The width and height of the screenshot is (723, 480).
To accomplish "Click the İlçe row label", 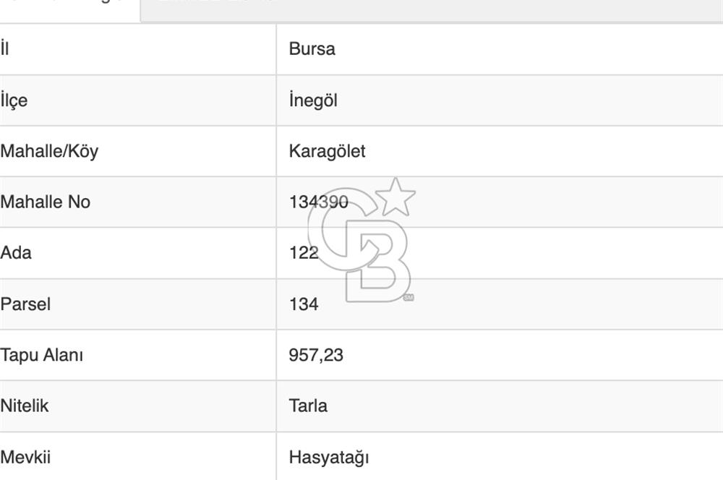I will [14, 100].
